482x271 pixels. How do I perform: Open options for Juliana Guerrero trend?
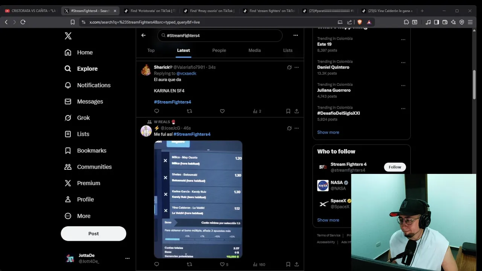coord(403,85)
